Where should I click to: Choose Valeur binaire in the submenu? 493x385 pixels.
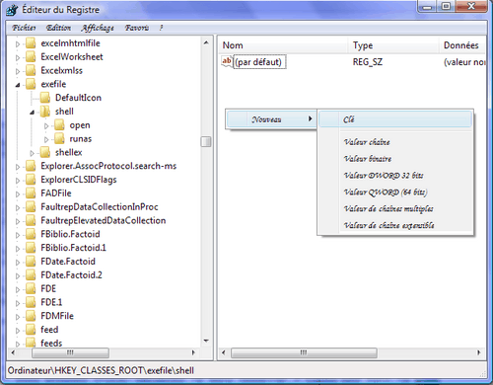tap(395, 159)
